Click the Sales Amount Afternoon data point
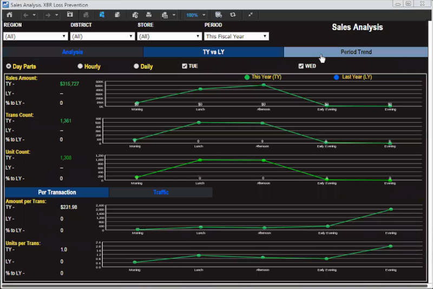The image size is (433, 289). tap(264, 85)
